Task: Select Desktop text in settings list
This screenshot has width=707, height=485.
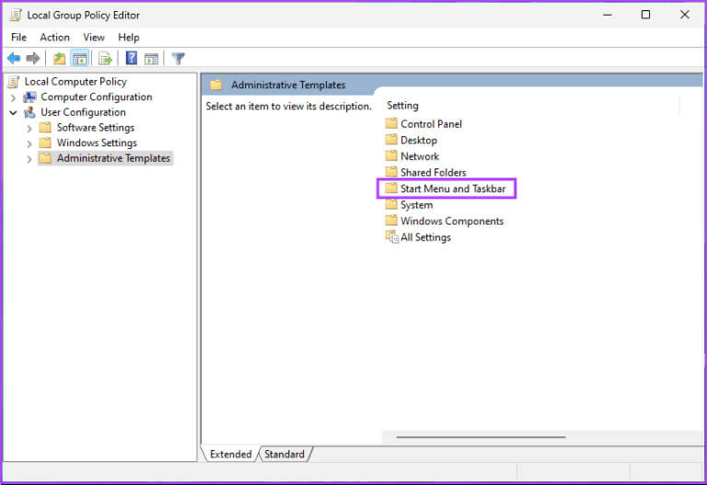Action: pos(419,140)
